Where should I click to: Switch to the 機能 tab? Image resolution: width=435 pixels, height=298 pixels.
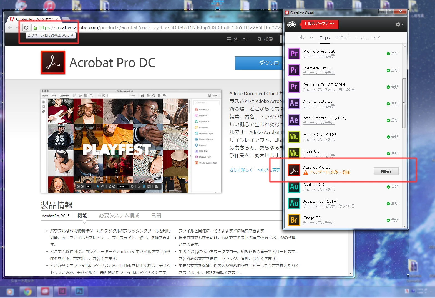pyautogui.click(x=82, y=215)
